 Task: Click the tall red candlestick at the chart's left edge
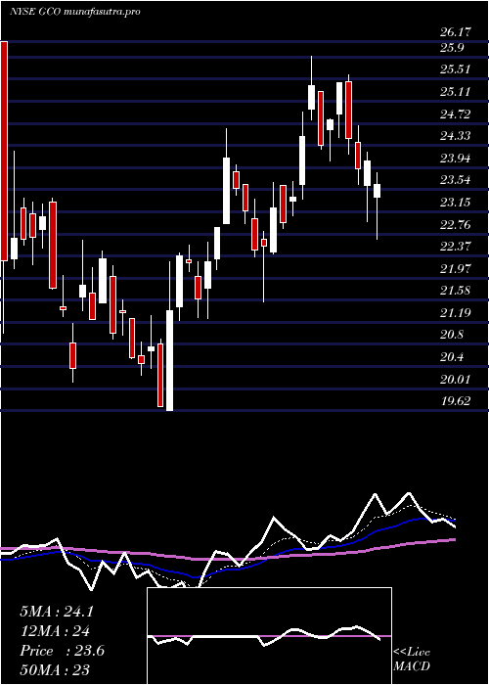[x=4, y=151]
